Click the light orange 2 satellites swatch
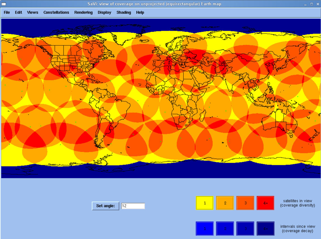 225,203
